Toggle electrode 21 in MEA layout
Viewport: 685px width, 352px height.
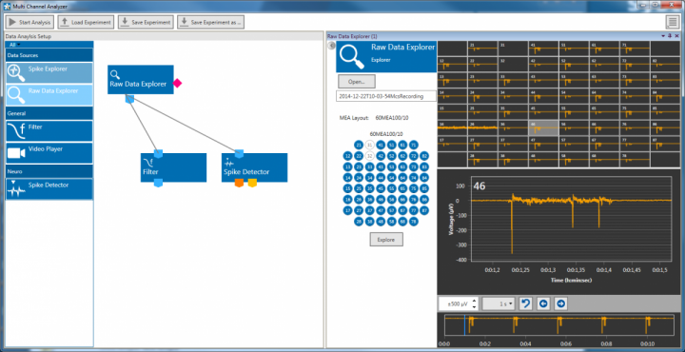click(x=359, y=145)
